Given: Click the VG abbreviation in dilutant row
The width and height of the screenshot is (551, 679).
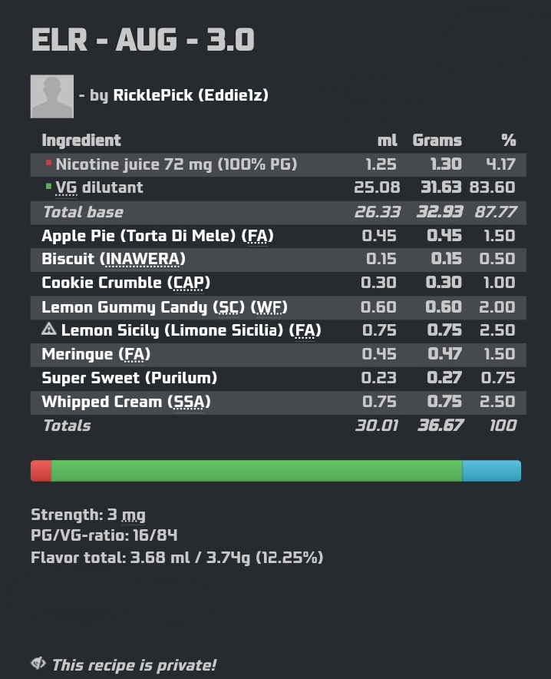Looking at the screenshot, I should 66,187.
